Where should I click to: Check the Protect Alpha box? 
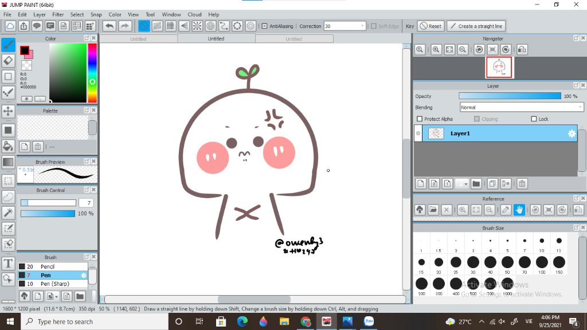coord(420,119)
